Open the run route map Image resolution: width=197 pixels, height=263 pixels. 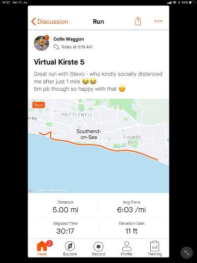tap(98, 146)
